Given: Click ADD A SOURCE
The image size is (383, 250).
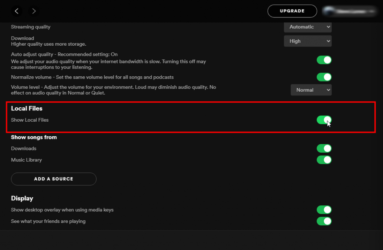Looking at the screenshot, I should point(53,179).
